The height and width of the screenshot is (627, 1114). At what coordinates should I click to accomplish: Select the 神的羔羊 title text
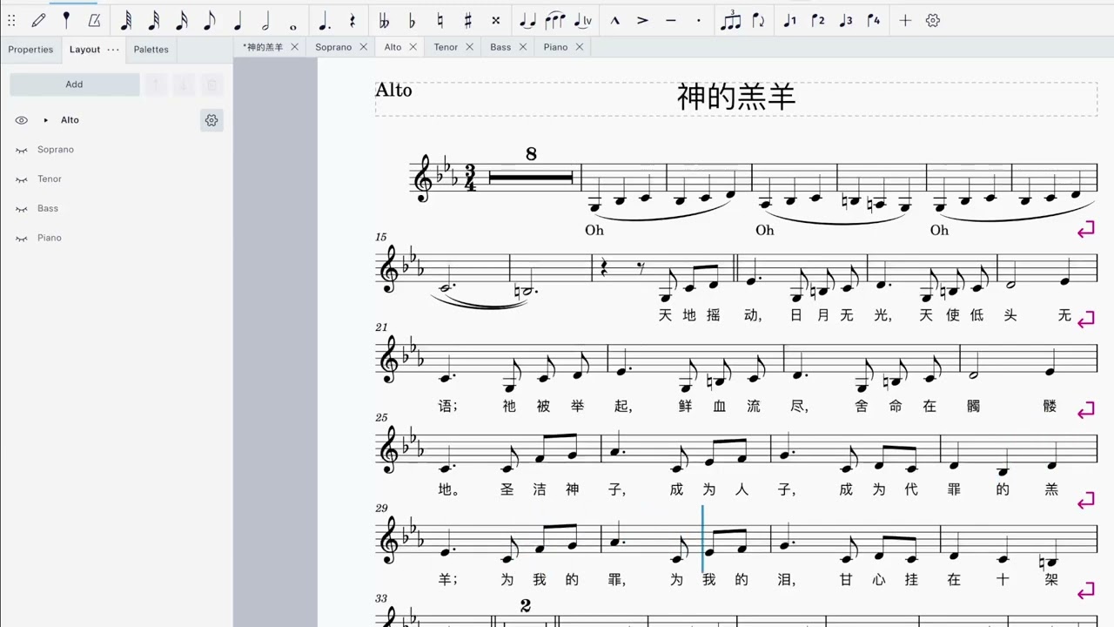[x=736, y=97]
